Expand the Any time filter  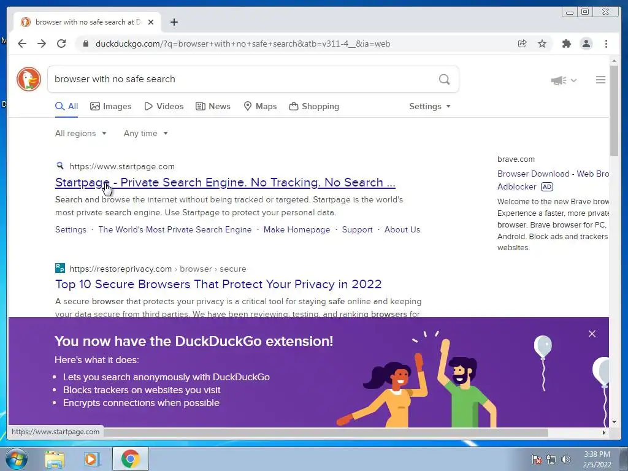point(146,133)
